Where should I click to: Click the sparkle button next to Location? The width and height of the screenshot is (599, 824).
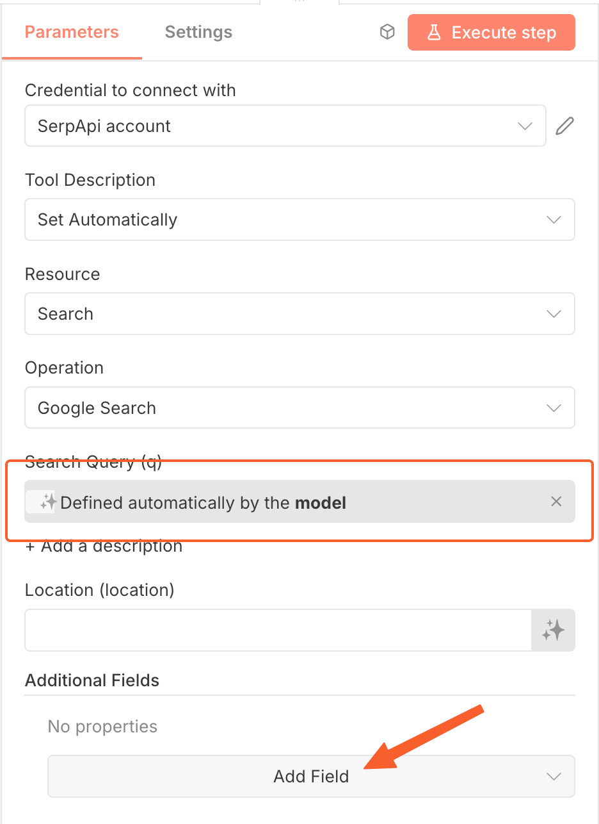click(553, 630)
